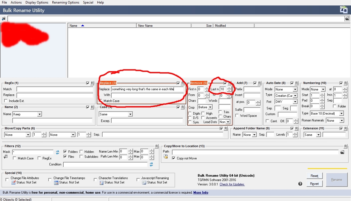Reset Add (7) group with R button
351x201 pixels.
pyautogui.click(x=259, y=83)
